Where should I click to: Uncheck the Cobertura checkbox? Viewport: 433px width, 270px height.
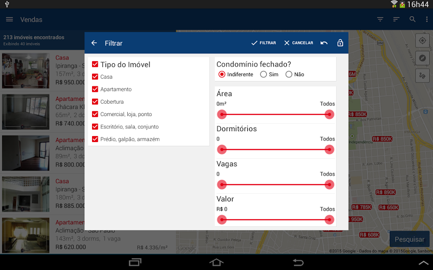(x=95, y=102)
